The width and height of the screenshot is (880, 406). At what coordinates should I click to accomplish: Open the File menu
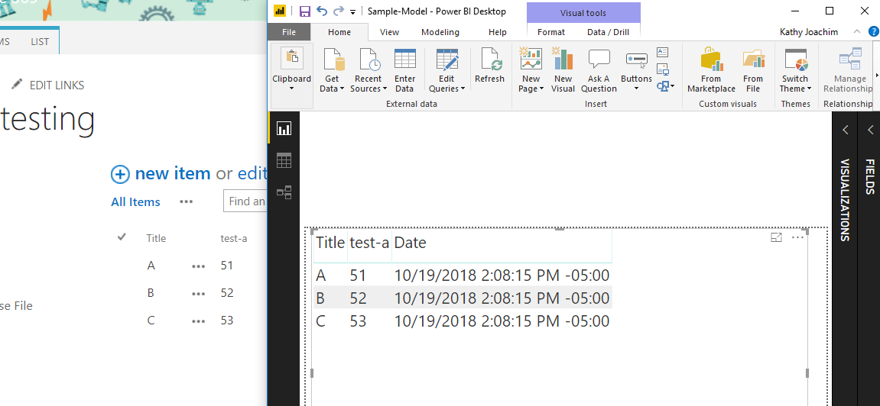pos(289,32)
